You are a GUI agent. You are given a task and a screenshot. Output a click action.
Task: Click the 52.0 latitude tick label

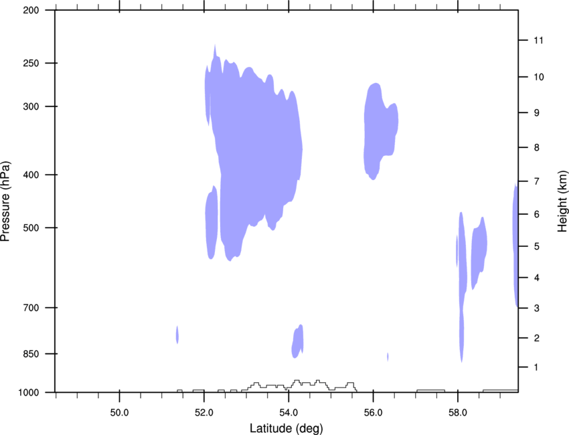click(204, 413)
